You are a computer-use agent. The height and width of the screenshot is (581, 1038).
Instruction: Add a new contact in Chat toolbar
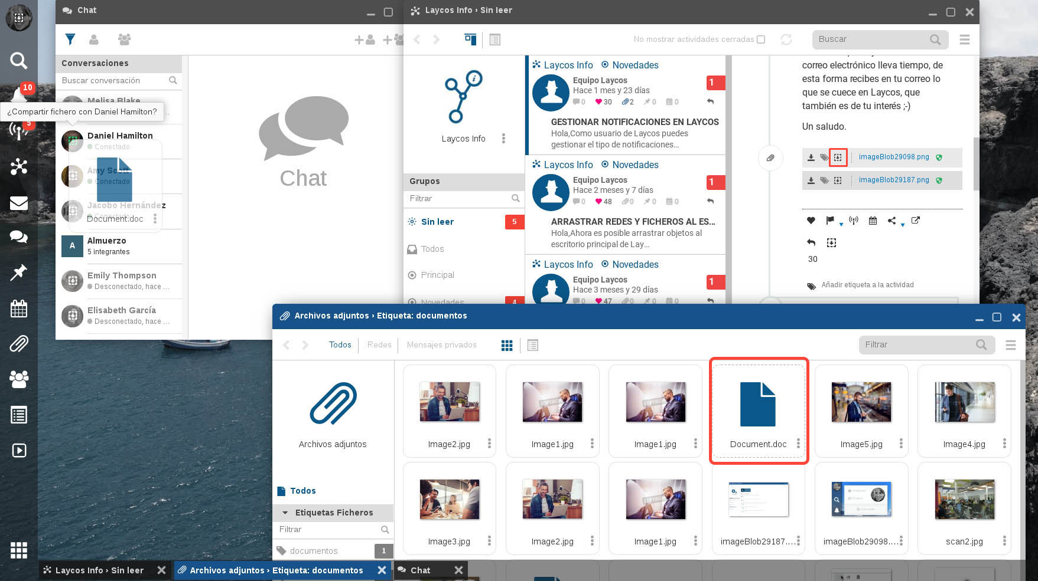point(365,40)
